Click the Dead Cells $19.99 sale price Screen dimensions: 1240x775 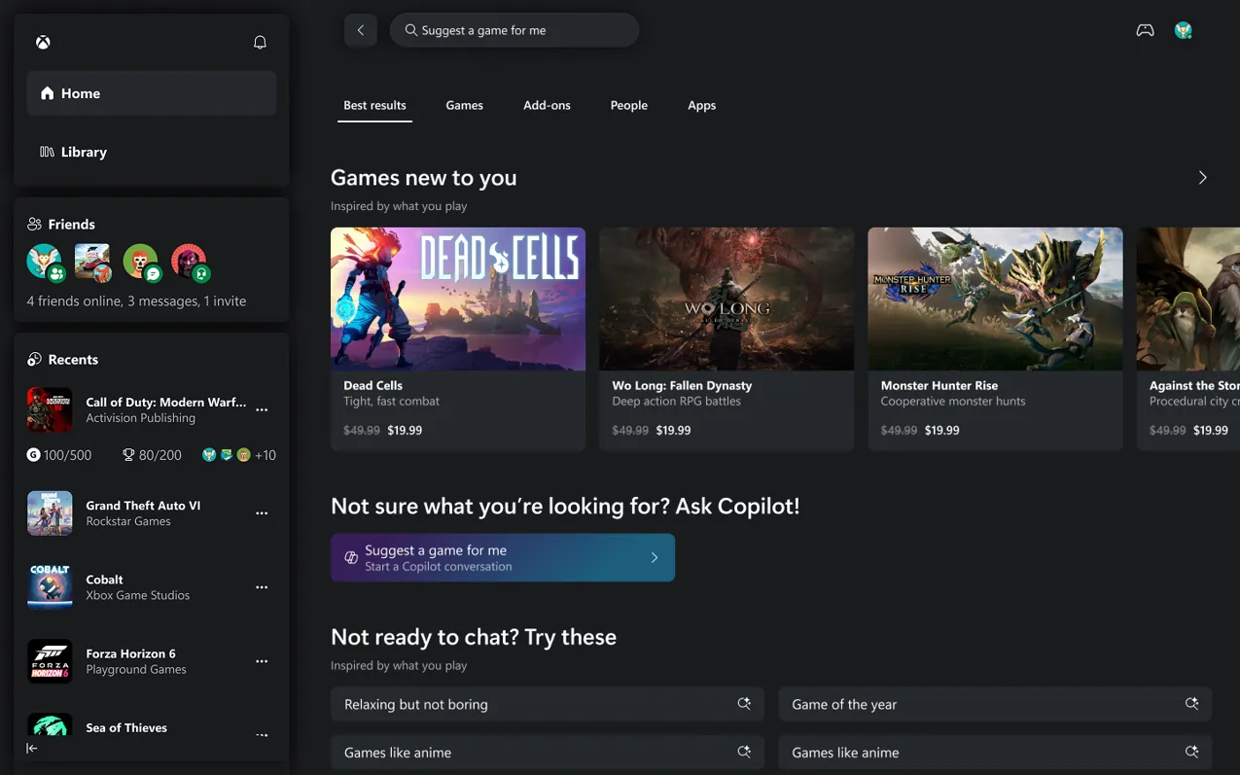pyautogui.click(x=405, y=430)
